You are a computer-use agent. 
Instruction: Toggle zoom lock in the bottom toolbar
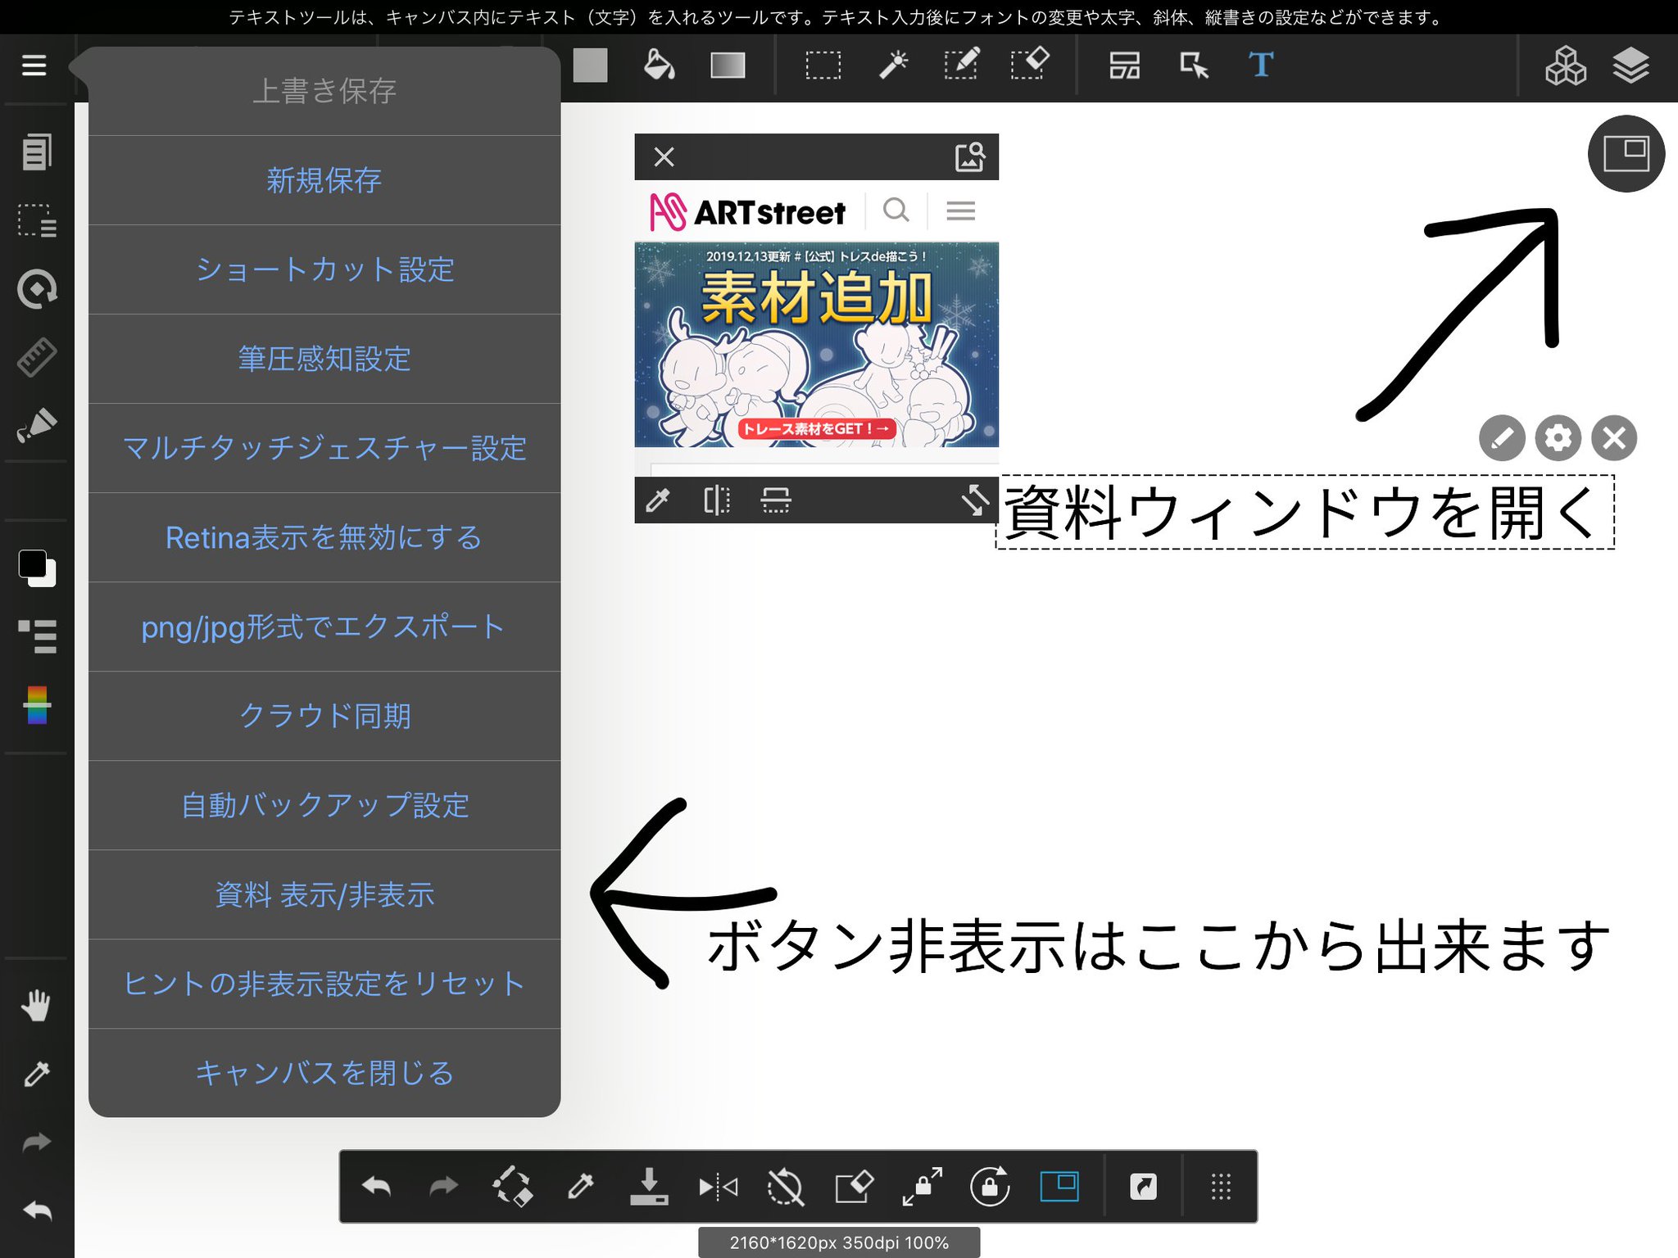click(x=922, y=1187)
